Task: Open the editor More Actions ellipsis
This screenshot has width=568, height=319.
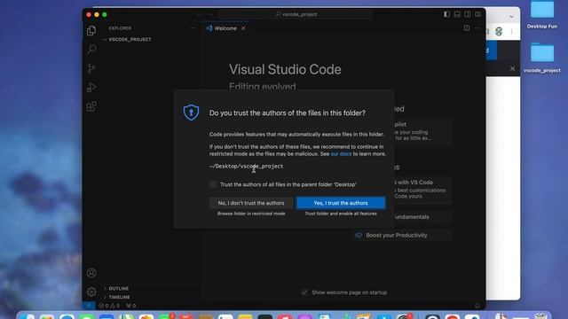Action: (477, 27)
